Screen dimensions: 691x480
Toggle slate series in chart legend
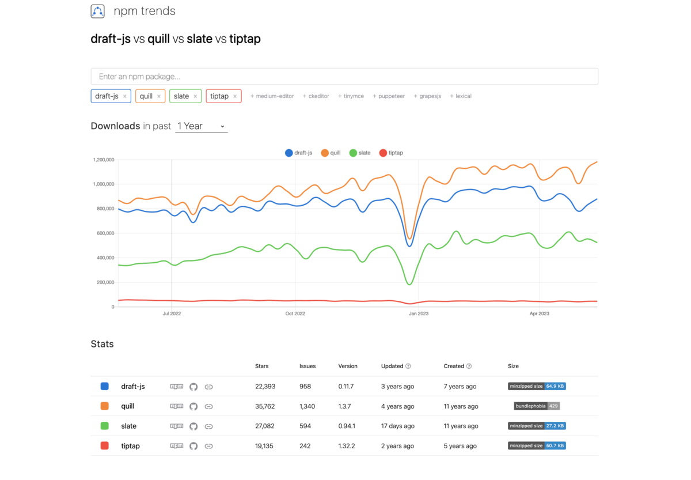pyautogui.click(x=360, y=153)
